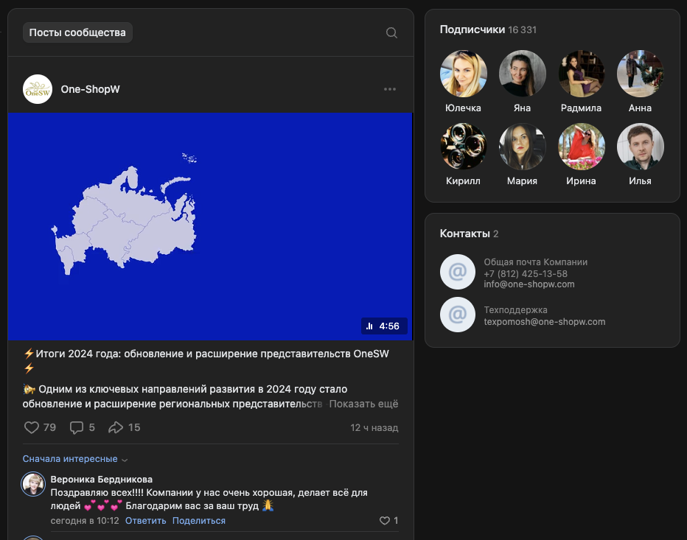Open the Контакты 2 section header

(x=469, y=234)
